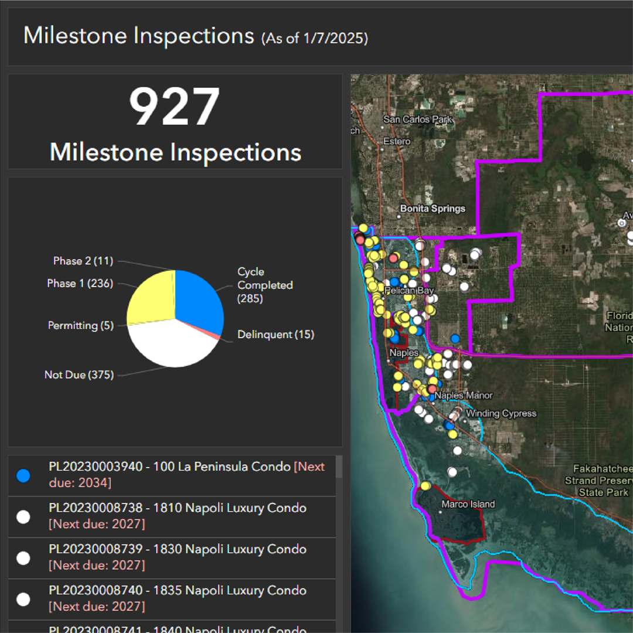
Task: Click the white dot beside 1835 Napoli Luxury Condo
Action: pyautogui.click(x=23, y=599)
